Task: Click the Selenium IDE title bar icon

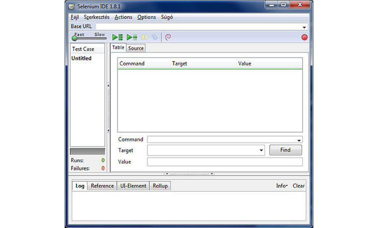Action: click(73, 6)
